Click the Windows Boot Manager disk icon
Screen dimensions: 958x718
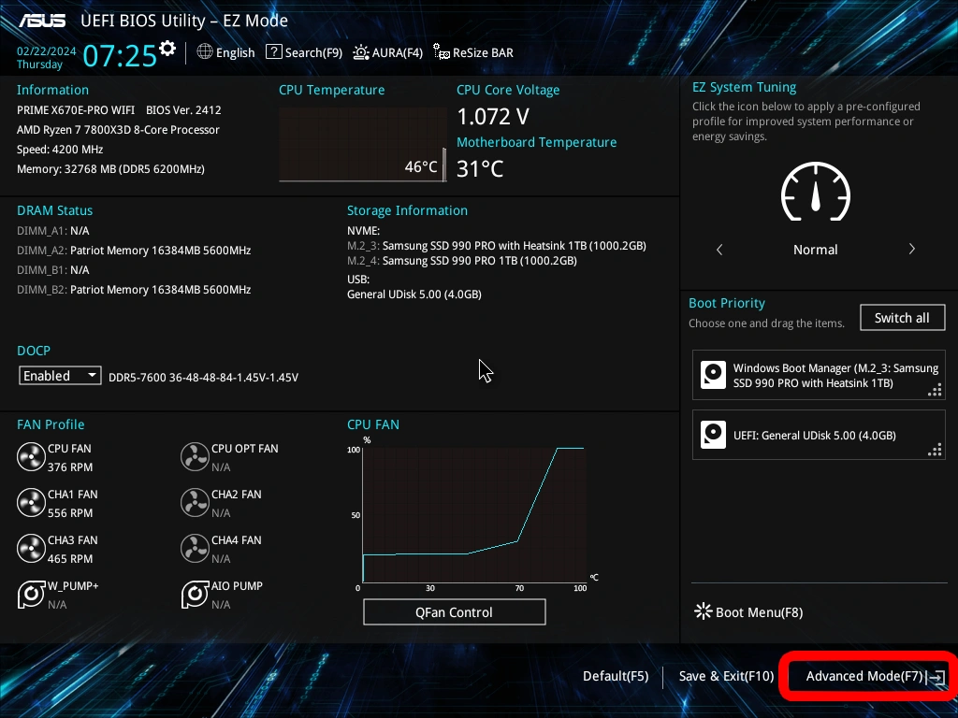[713, 375]
